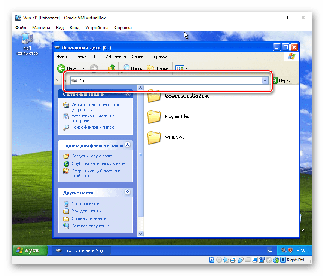Click the sidebar scrollbar up arrow

[141, 88]
